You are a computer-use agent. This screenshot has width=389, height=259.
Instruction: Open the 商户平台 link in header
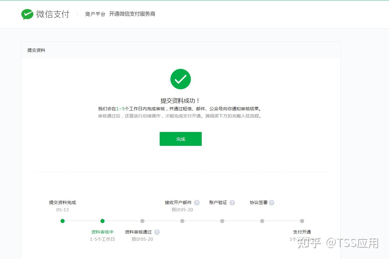(95, 14)
